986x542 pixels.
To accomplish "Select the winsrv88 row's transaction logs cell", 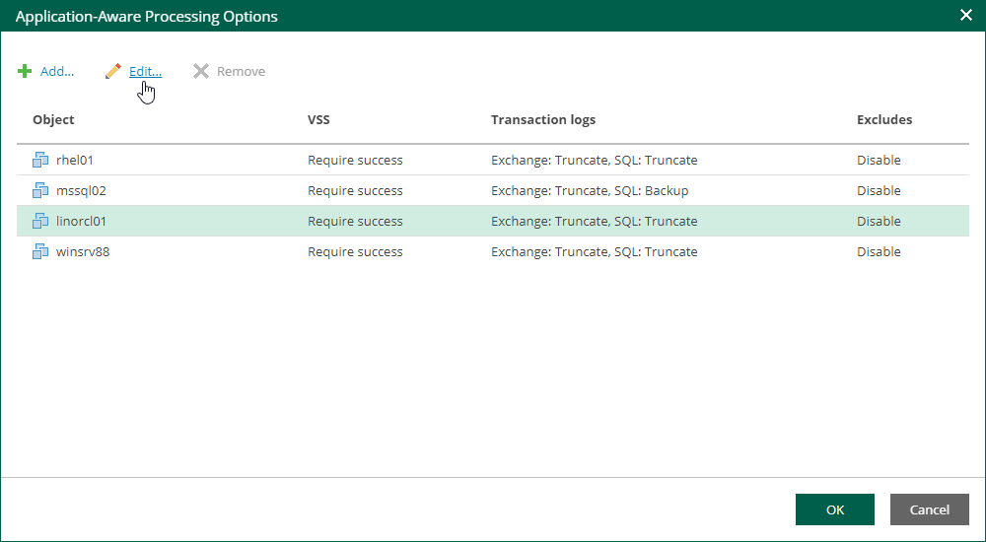I will tap(594, 252).
